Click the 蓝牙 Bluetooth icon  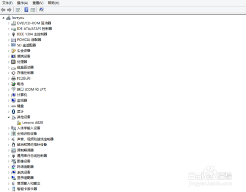tap(13, 112)
